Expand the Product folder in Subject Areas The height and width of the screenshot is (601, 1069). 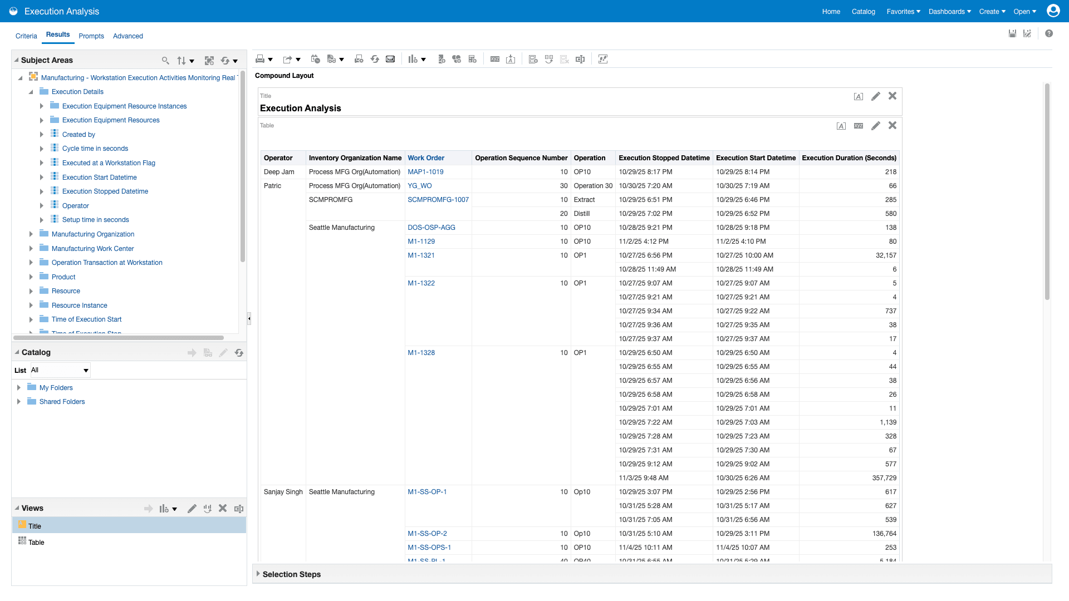32,277
